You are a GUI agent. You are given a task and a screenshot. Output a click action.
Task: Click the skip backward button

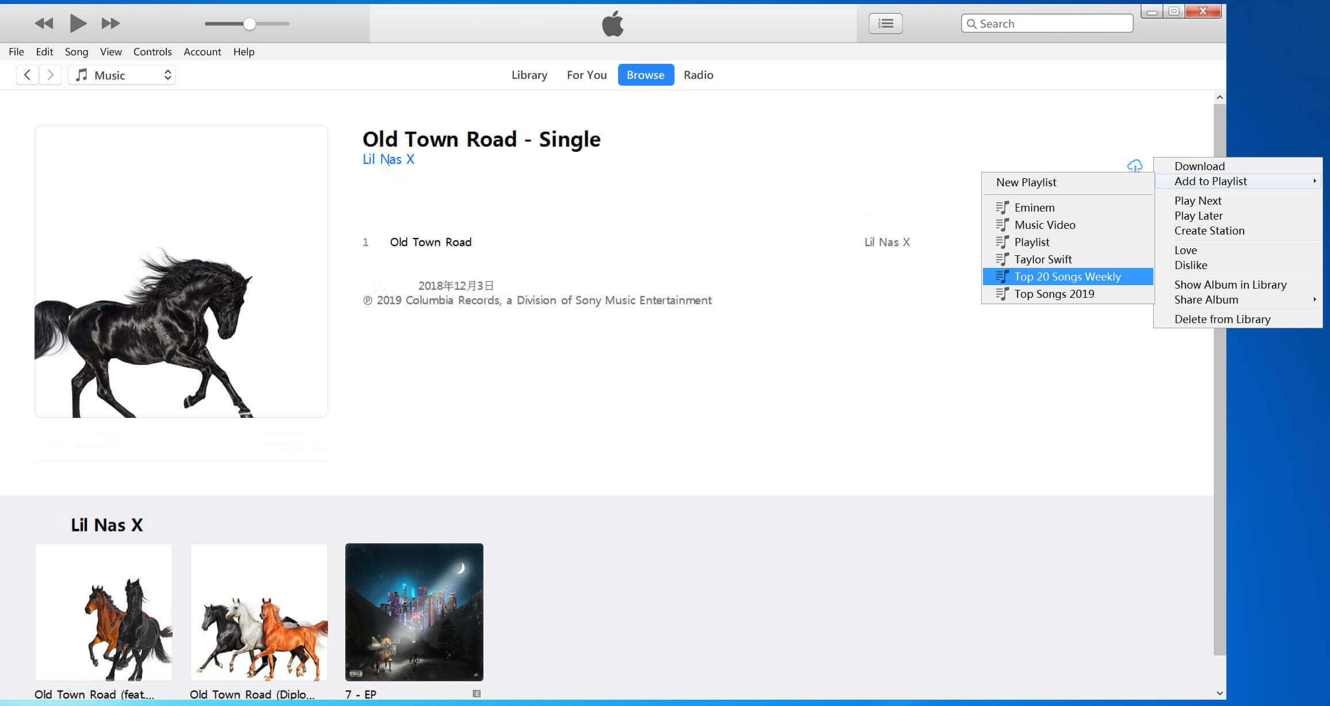tap(43, 23)
